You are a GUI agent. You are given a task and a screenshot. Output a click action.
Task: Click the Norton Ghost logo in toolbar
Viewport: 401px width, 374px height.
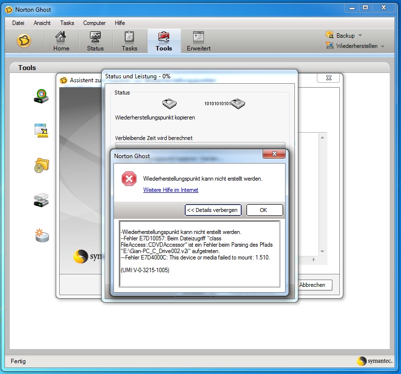[x=24, y=41]
